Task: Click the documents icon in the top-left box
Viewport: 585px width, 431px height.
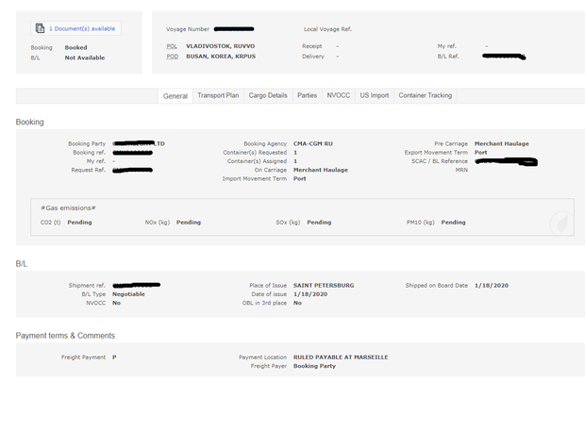Action: pos(40,28)
